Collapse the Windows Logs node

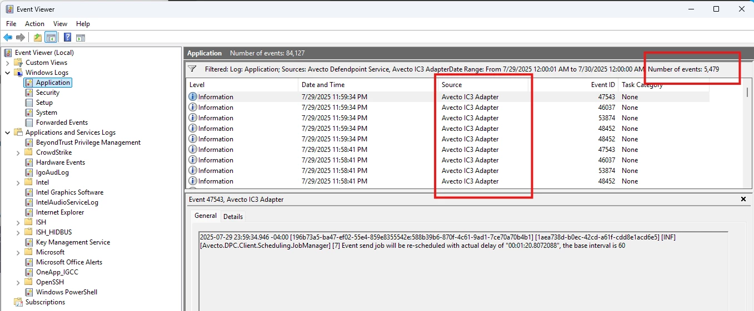click(8, 73)
